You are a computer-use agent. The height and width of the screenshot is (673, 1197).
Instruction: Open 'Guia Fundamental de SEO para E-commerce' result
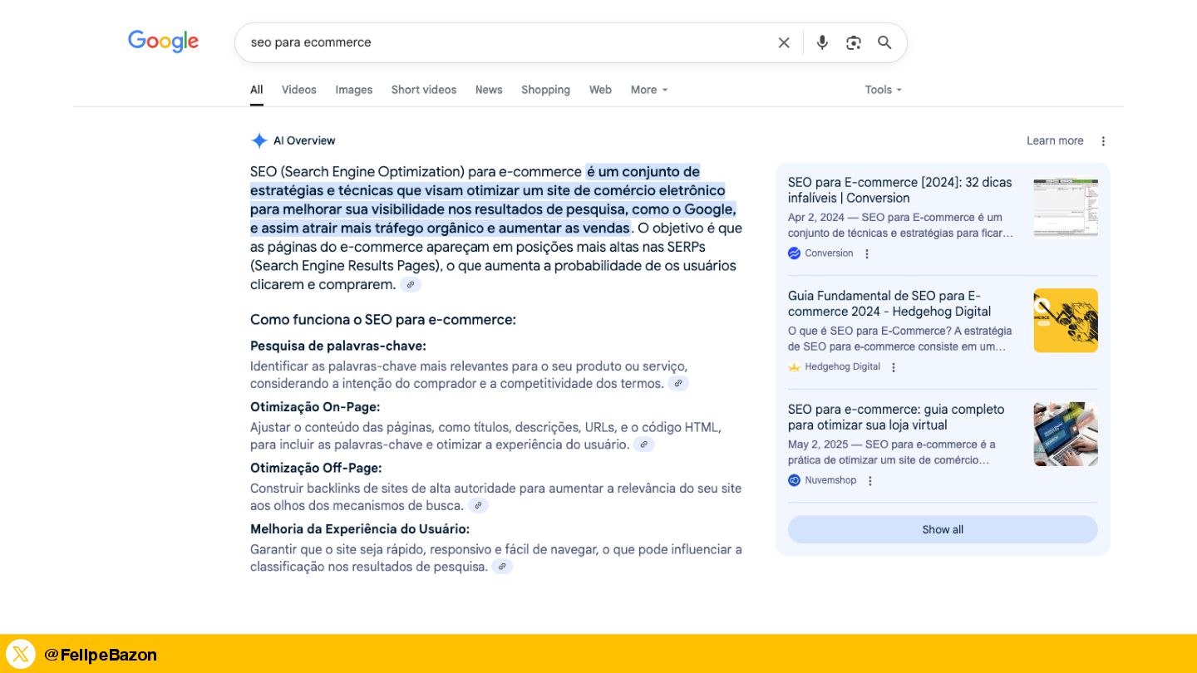point(889,303)
